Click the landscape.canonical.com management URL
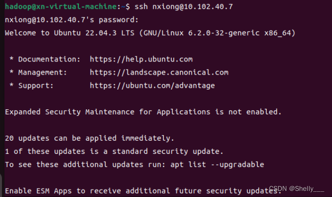This screenshot has height=197, width=332. pos(159,73)
